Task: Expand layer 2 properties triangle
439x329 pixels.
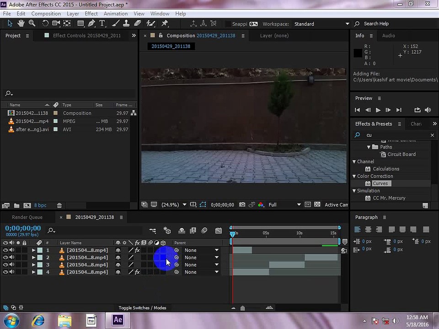Action: pyautogui.click(x=33, y=257)
